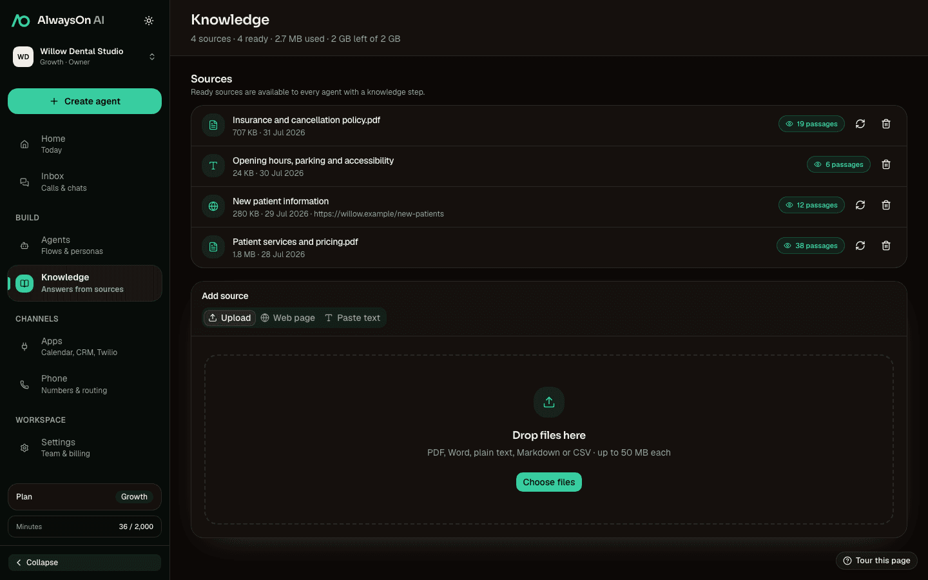The height and width of the screenshot is (580, 928).
Task: Refresh Insurance and cancellation policy.pdf source
Action: (x=860, y=124)
